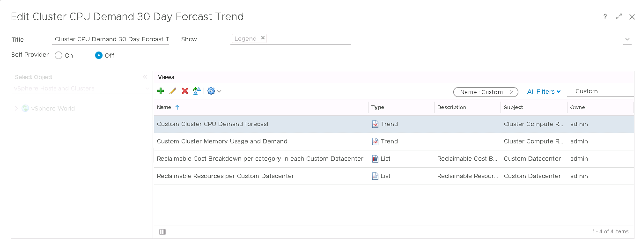
Task: Click the help question mark icon
Action: click(x=605, y=17)
